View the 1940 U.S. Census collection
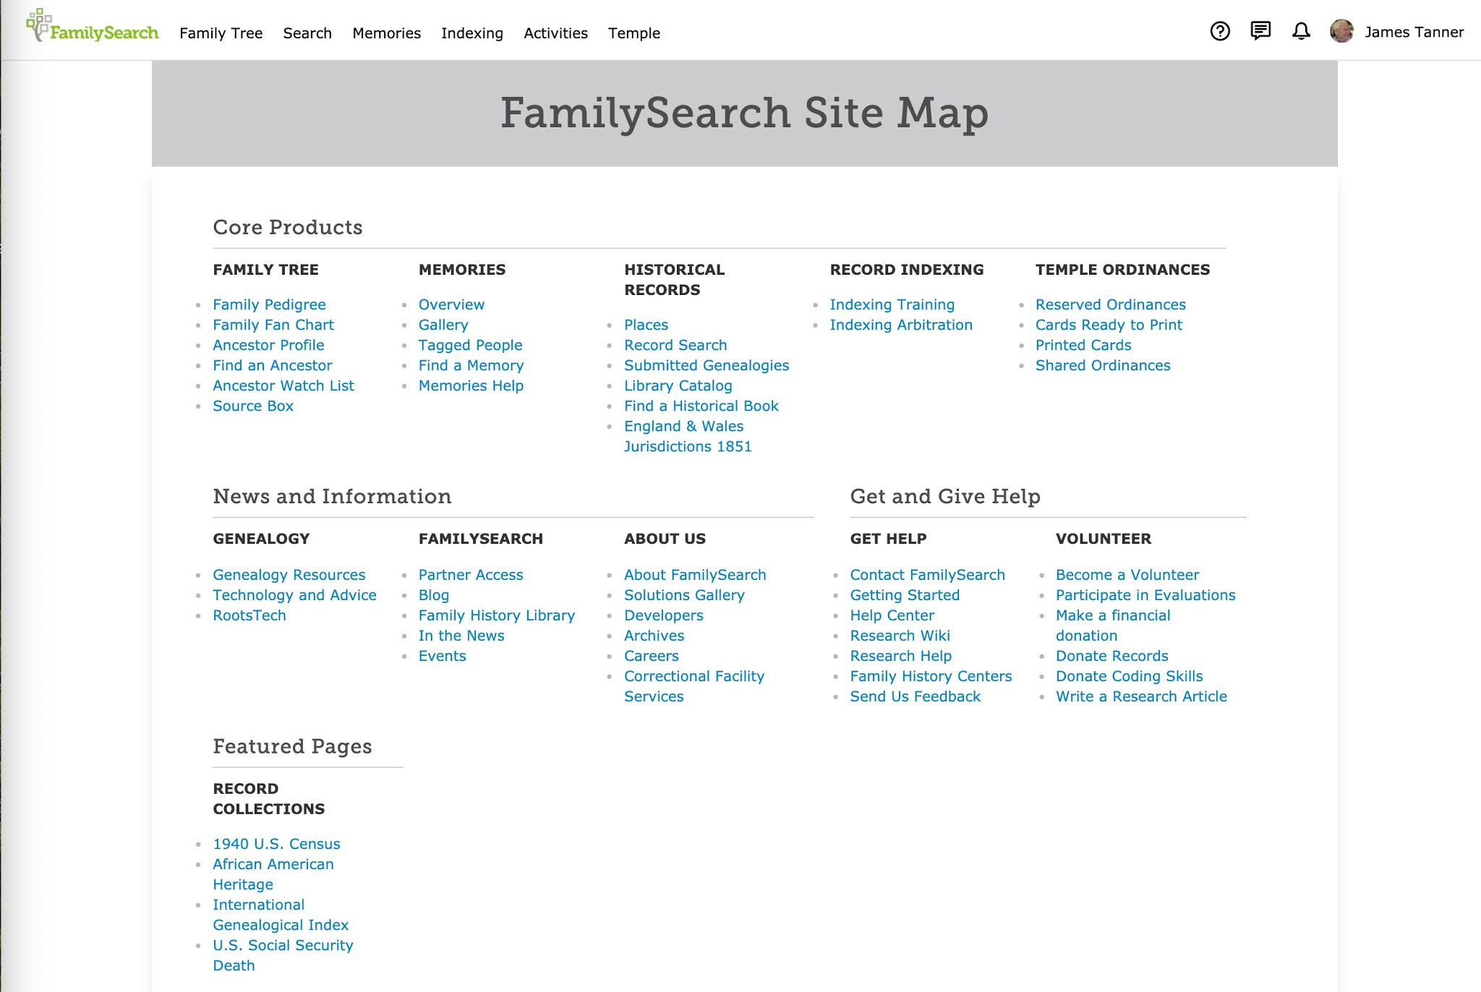 (276, 844)
